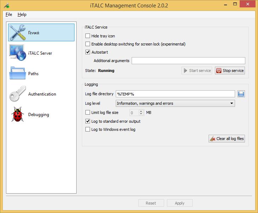258x213 pixels.
Task: Browse for log file directory
Action: pos(241,94)
